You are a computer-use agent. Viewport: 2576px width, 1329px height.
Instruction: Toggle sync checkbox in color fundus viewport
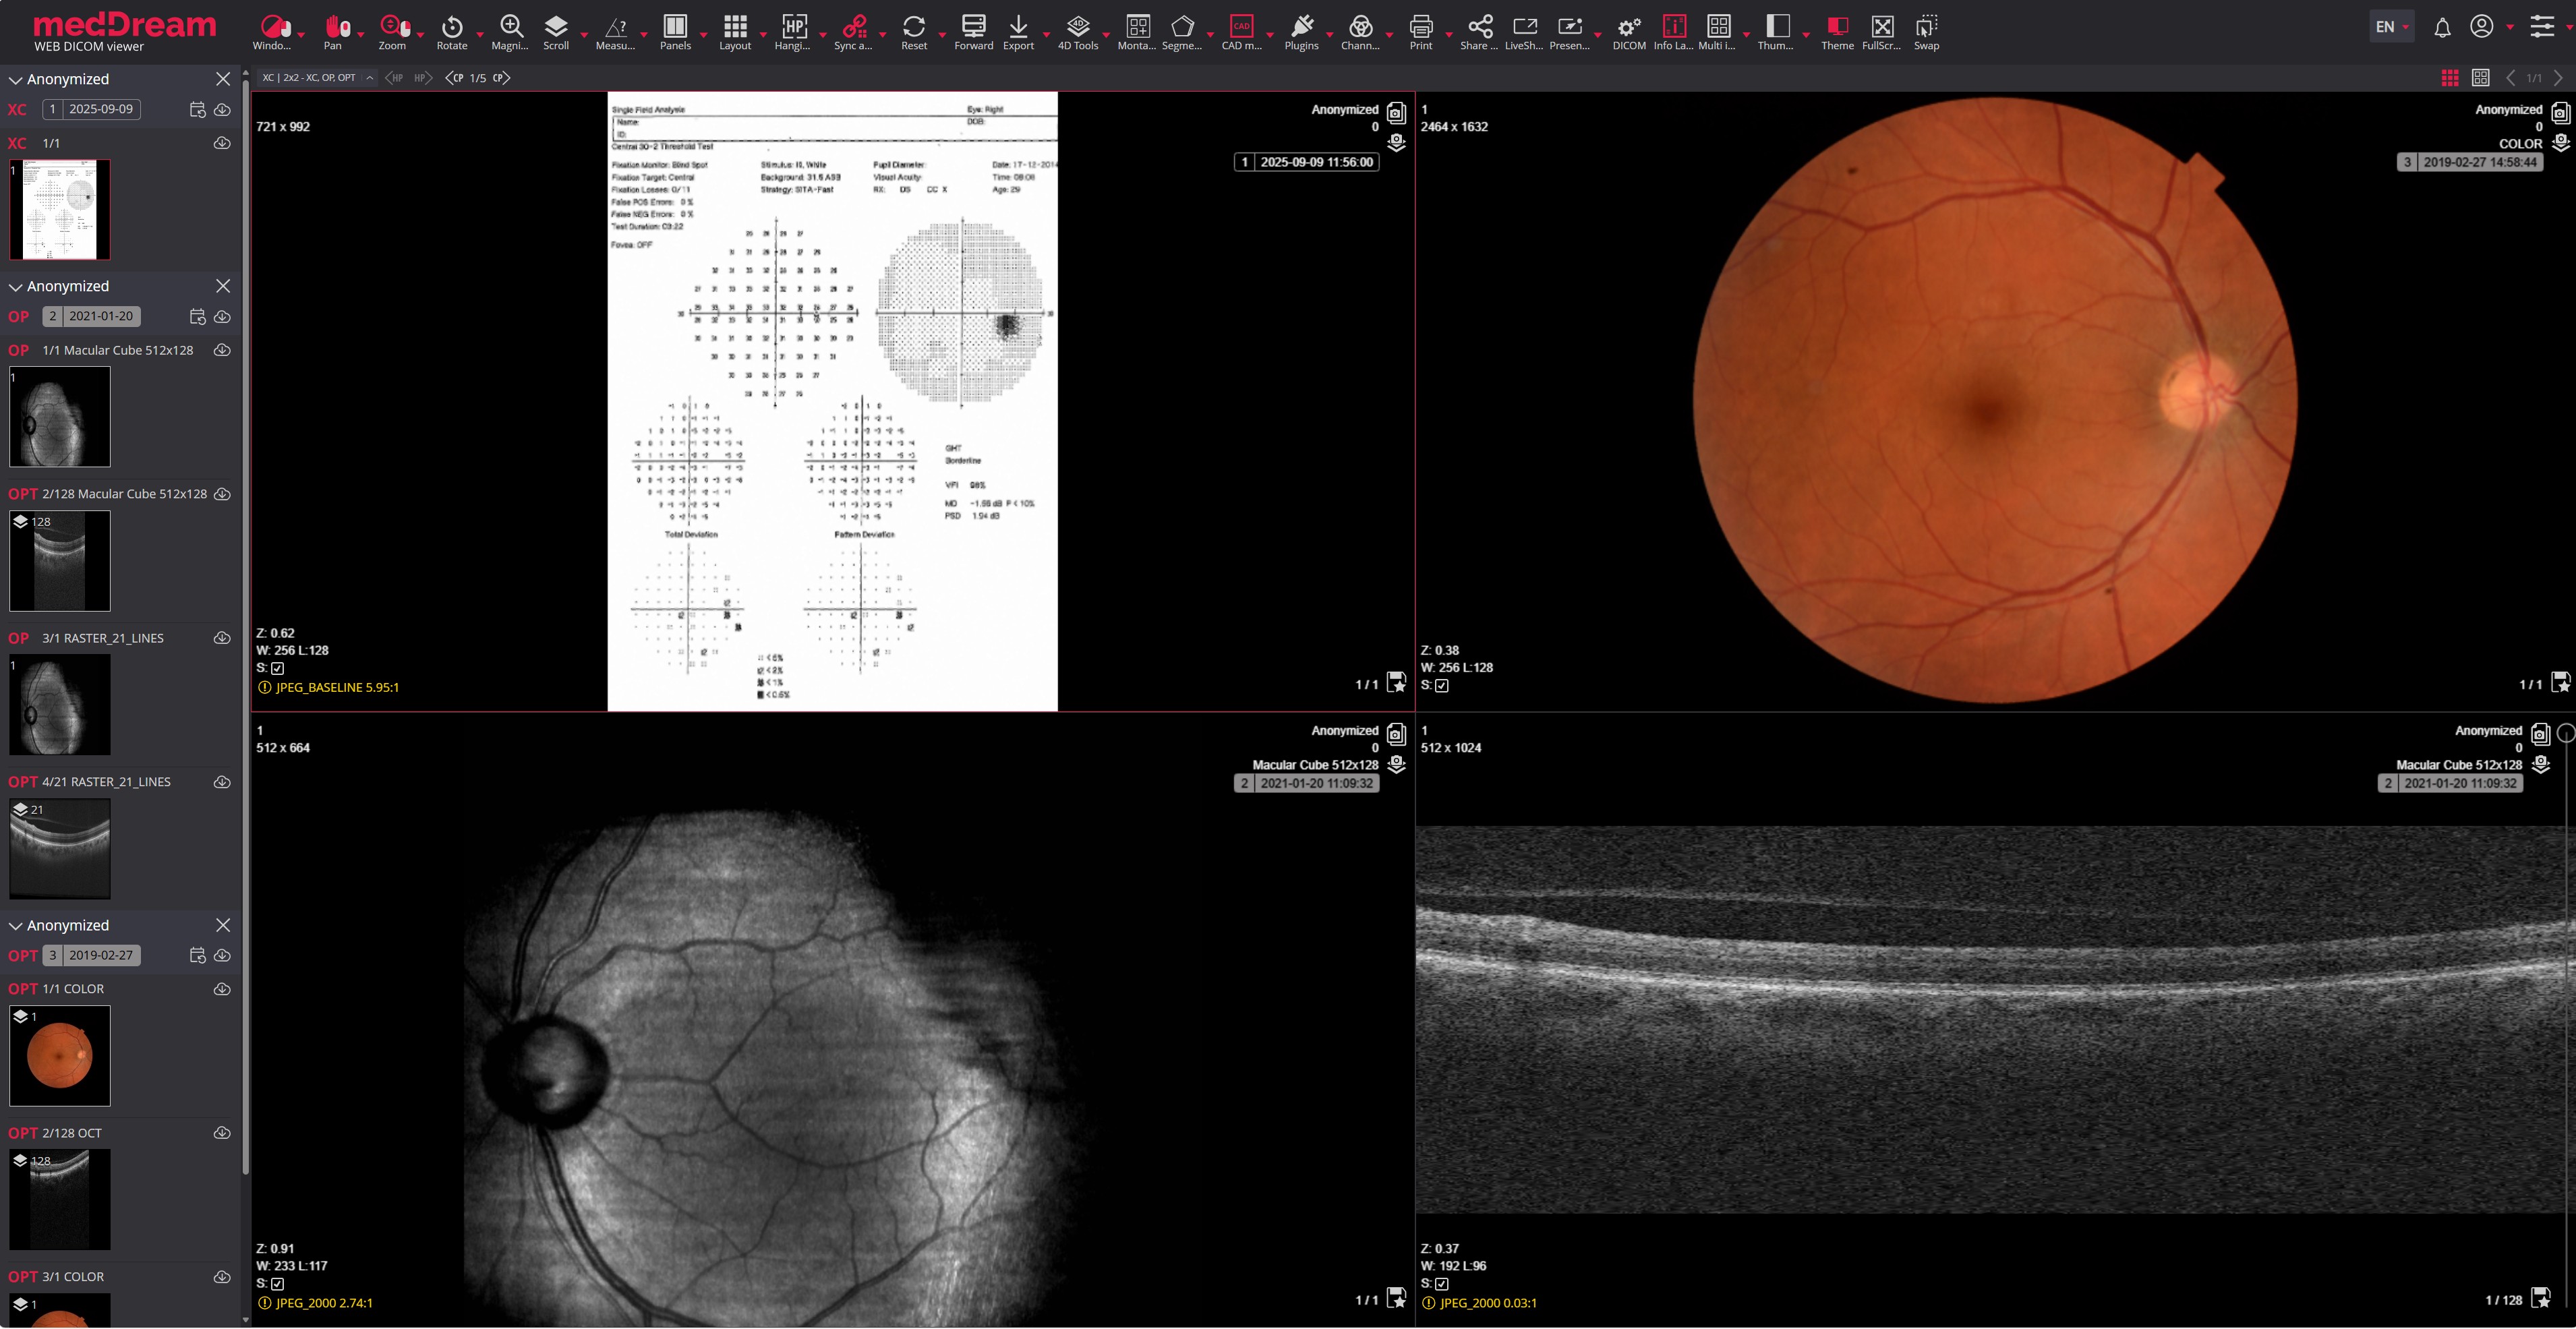(x=1442, y=686)
